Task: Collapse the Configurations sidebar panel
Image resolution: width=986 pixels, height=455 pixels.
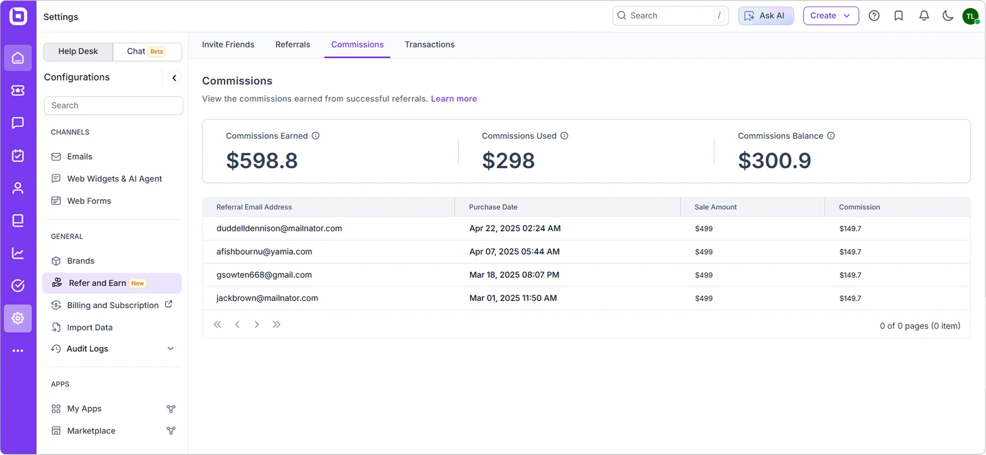Action: [x=174, y=78]
